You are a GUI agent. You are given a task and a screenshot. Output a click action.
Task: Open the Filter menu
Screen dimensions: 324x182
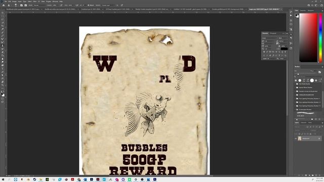point(35,2)
